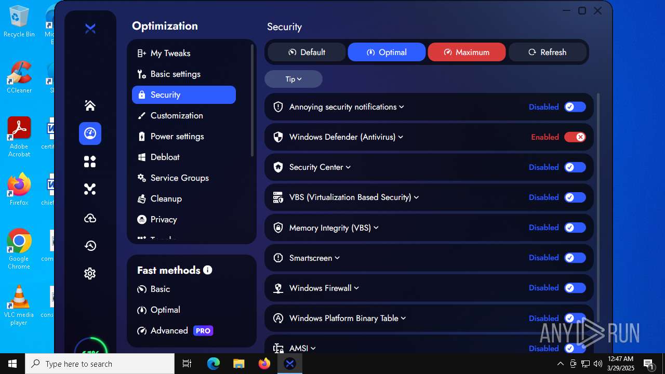This screenshot has height=374, width=665.
Task: Apply the Default security preset
Action: click(307, 52)
